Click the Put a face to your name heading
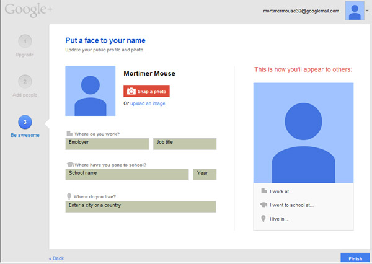Viewport: 372px width, 264px height. (x=105, y=40)
